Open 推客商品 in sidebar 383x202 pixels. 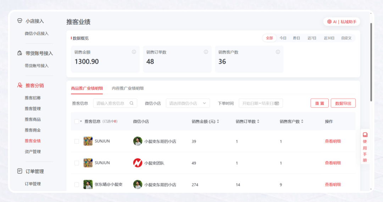pos(33,119)
